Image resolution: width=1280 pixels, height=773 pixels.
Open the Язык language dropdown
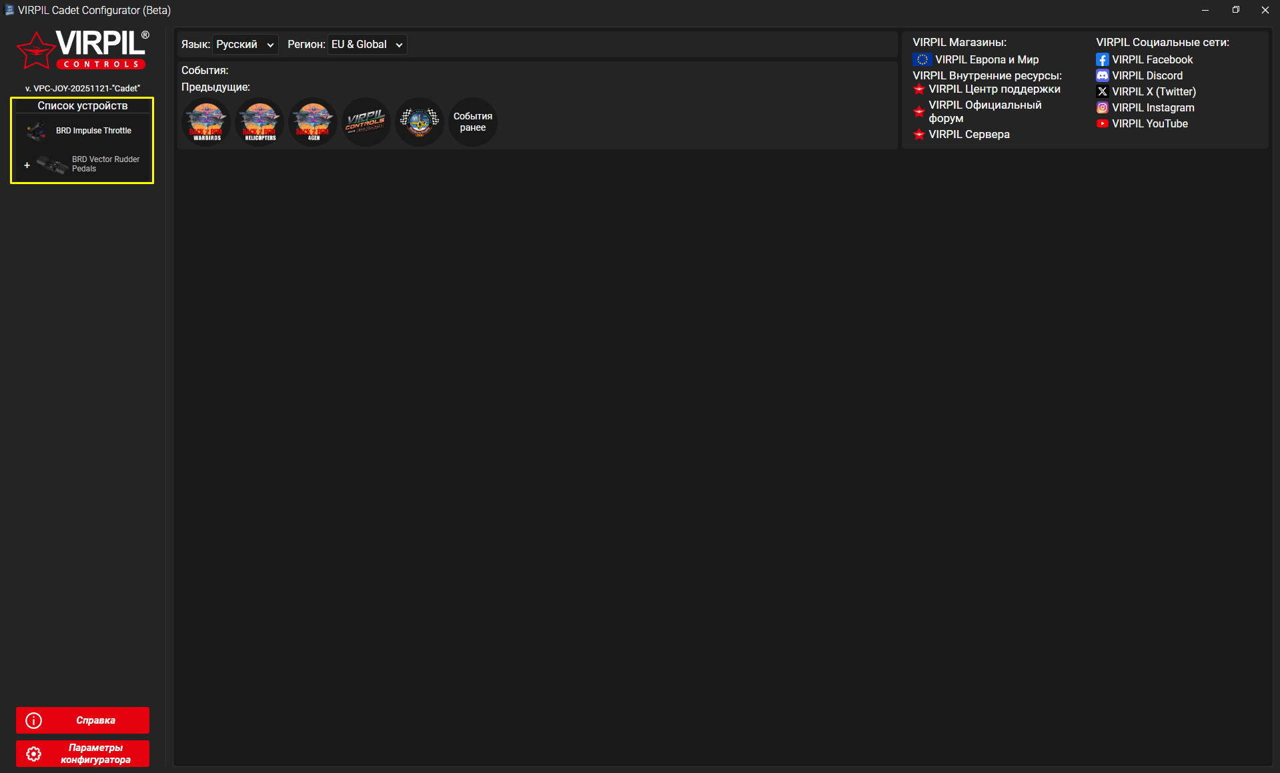pyautogui.click(x=245, y=45)
